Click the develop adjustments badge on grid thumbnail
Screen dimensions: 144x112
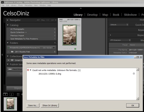coord(75,44)
